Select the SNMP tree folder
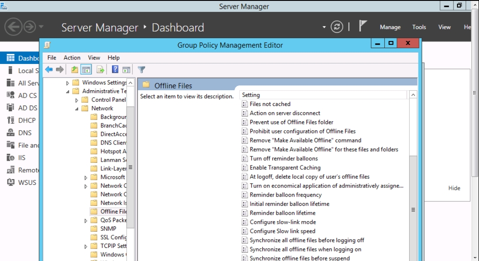 (x=108, y=229)
